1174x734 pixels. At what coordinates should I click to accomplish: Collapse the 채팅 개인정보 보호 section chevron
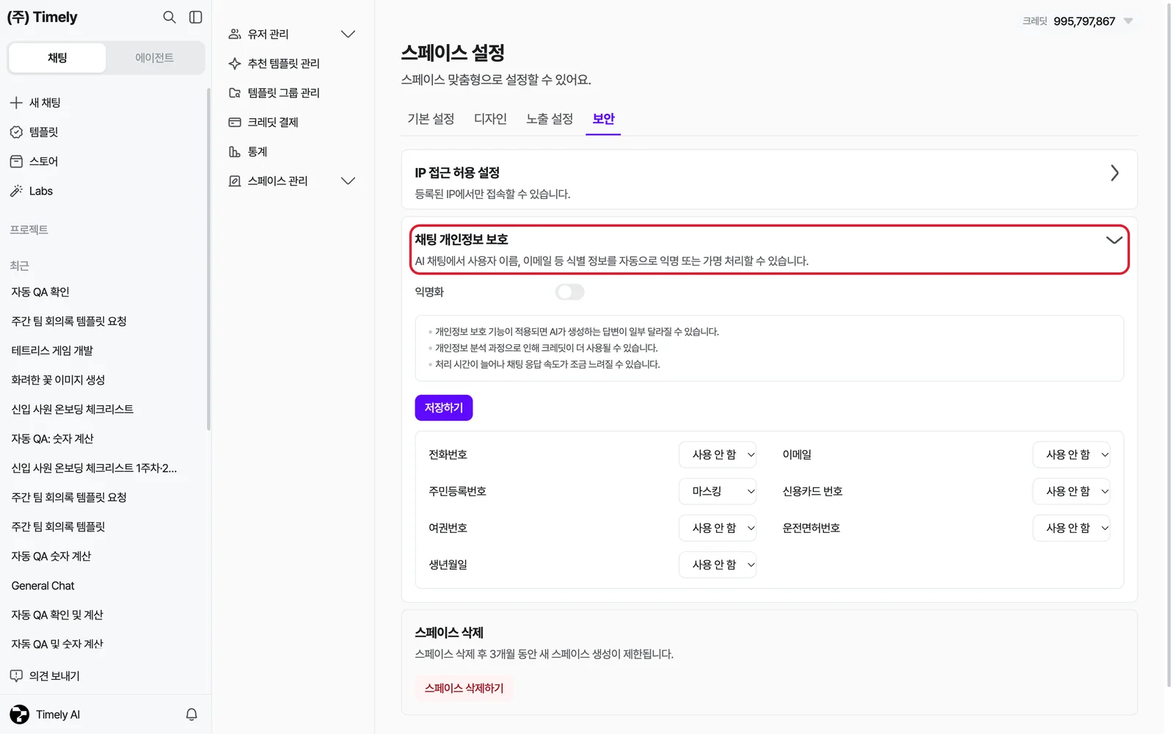[1114, 240]
